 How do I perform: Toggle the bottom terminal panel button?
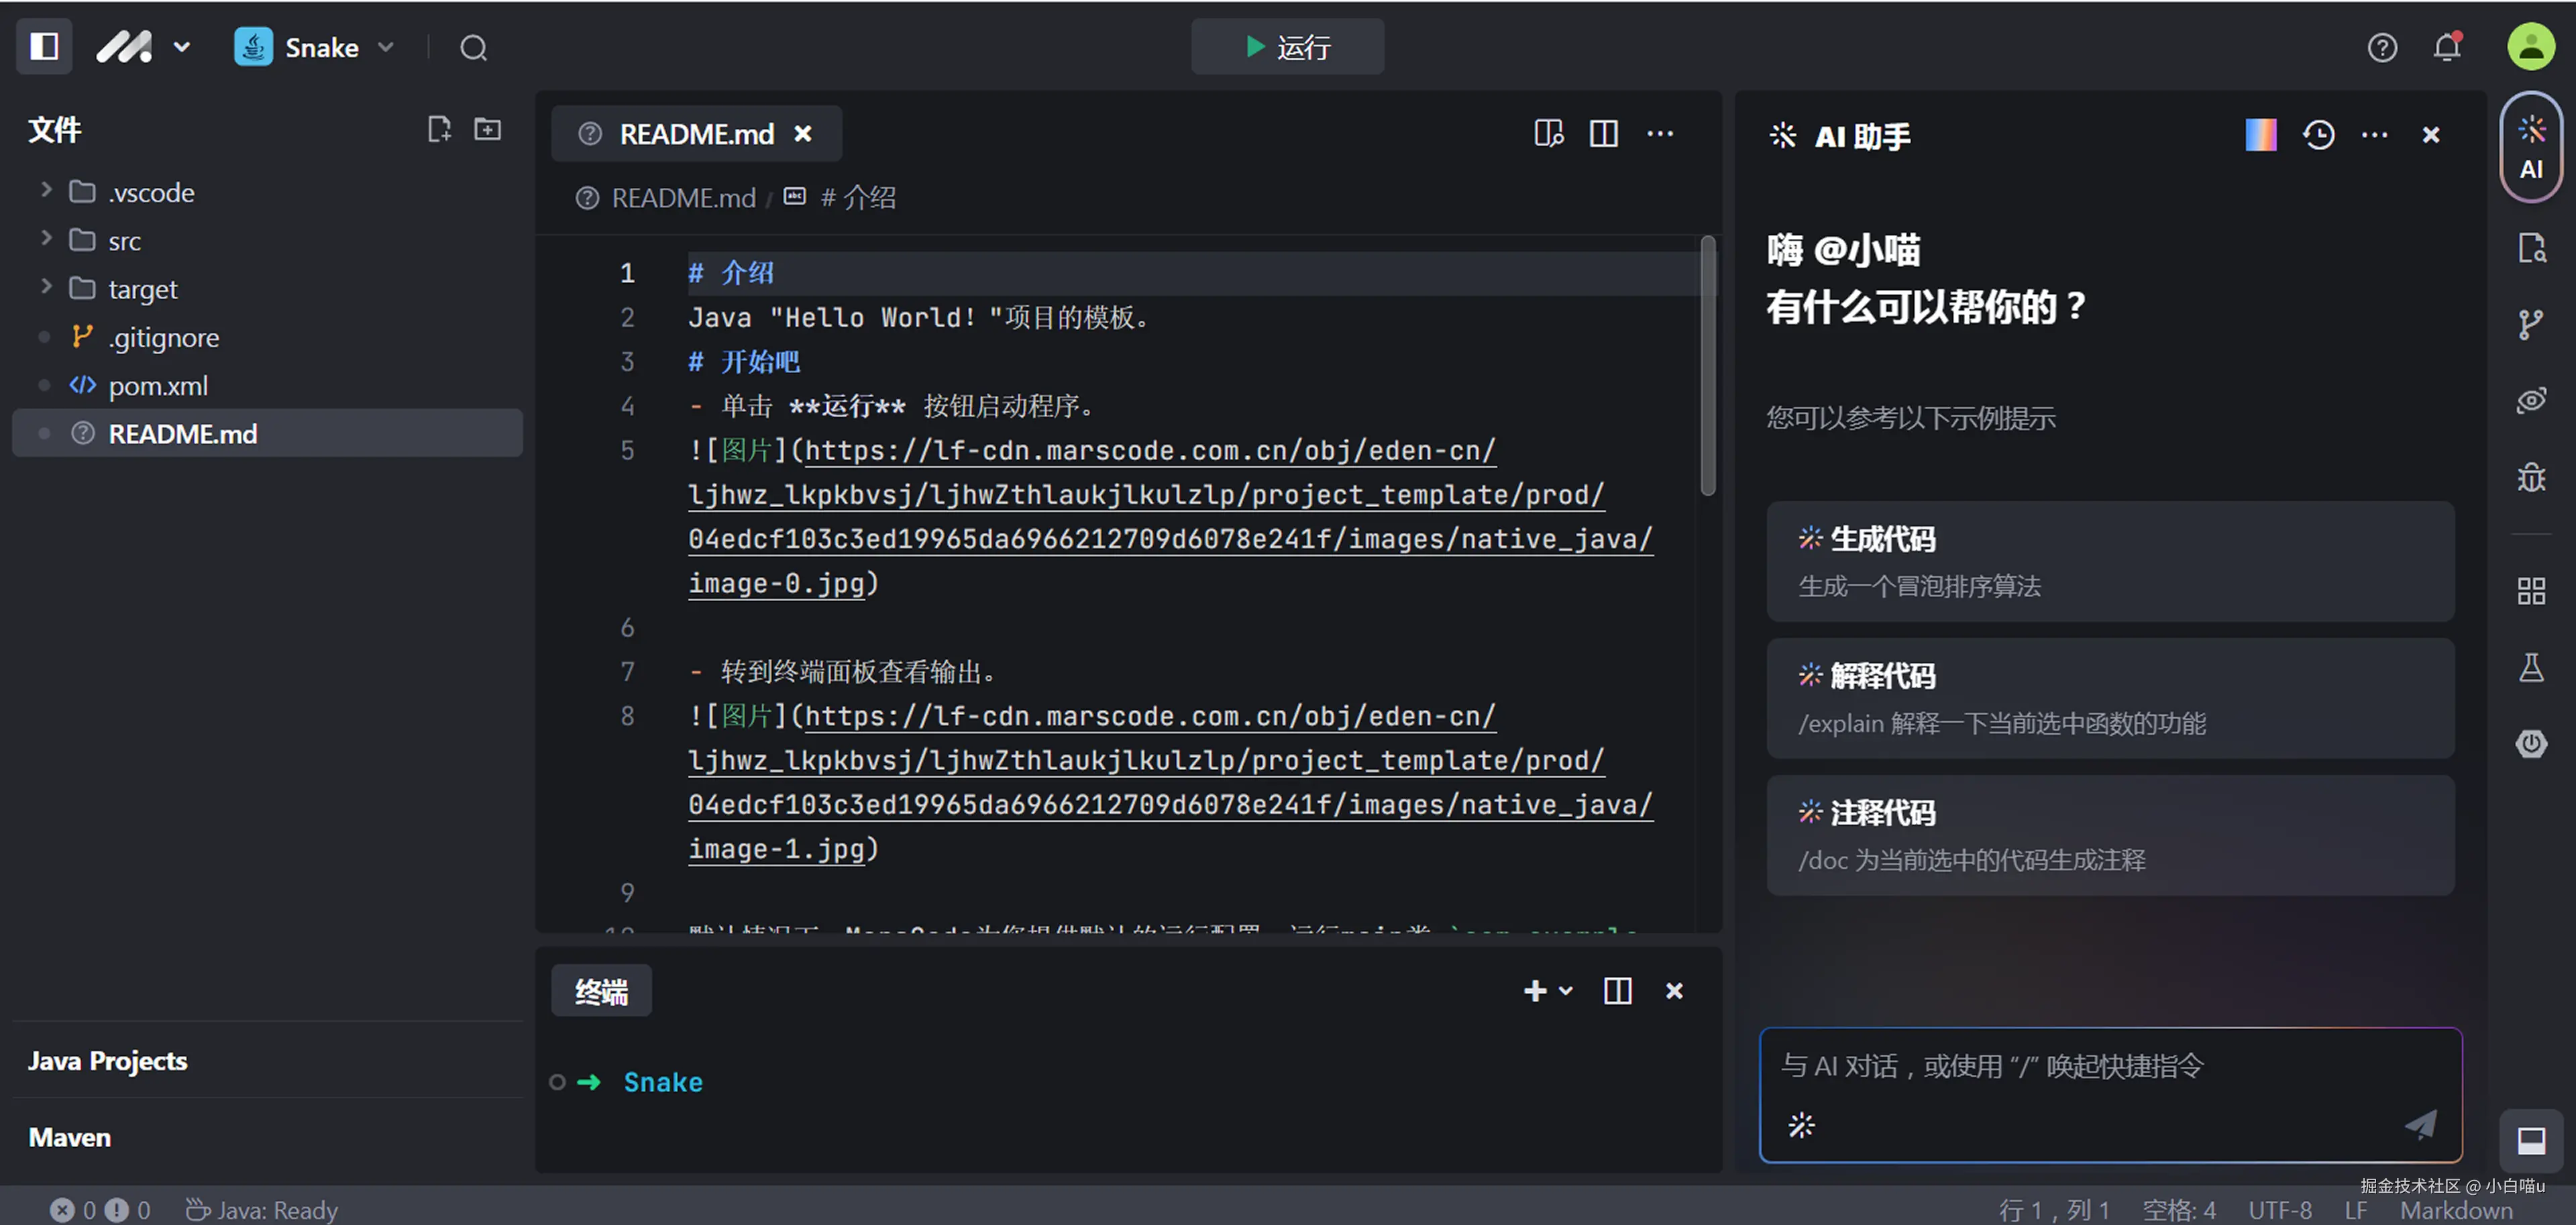[x=2530, y=1140]
